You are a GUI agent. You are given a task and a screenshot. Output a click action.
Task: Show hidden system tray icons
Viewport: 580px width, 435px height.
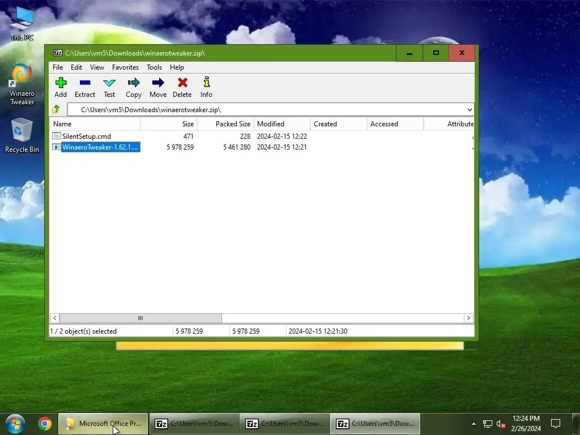click(474, 424)
